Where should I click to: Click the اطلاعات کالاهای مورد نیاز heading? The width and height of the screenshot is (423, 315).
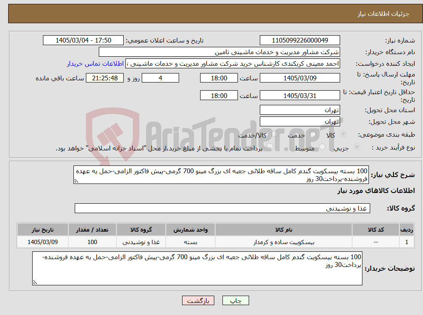[x=376, y=191]
